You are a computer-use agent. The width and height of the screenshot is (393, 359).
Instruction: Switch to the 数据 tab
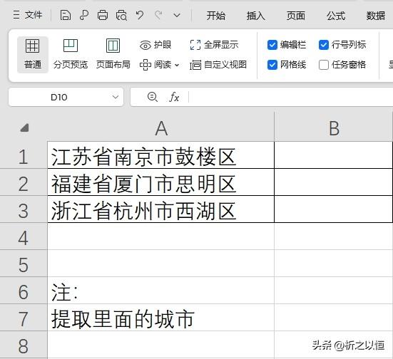click(x=376, y=16)
